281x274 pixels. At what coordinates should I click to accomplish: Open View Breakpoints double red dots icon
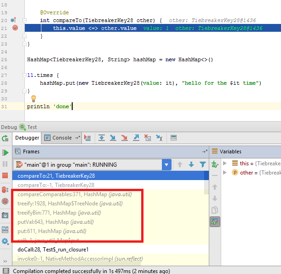click(x=5, y=189)
